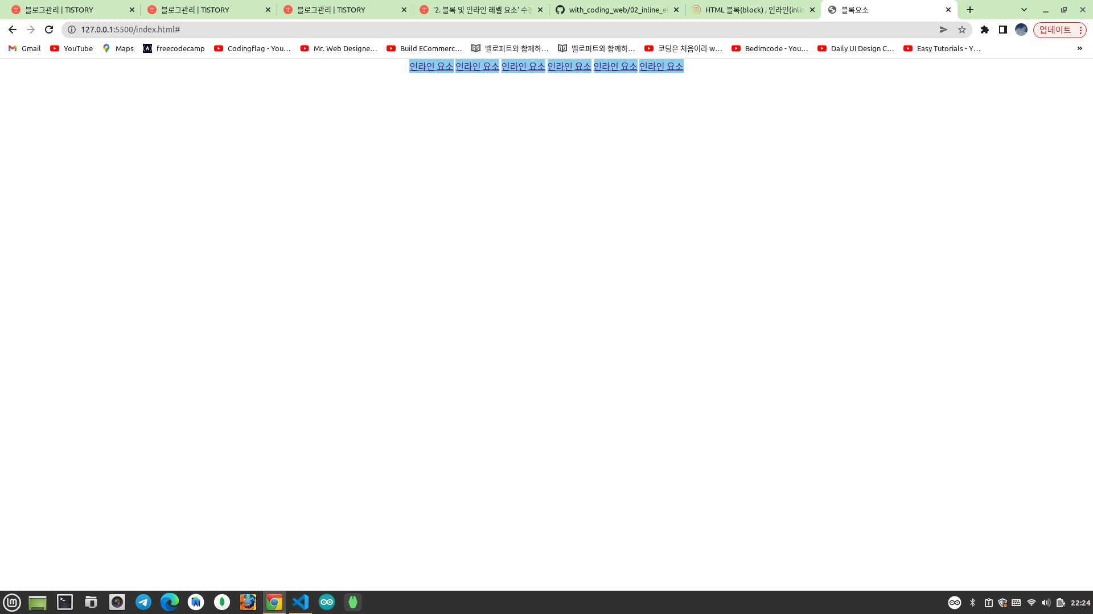
Task: Open the Extensions puzzle icon
Action: pos(985,30)
